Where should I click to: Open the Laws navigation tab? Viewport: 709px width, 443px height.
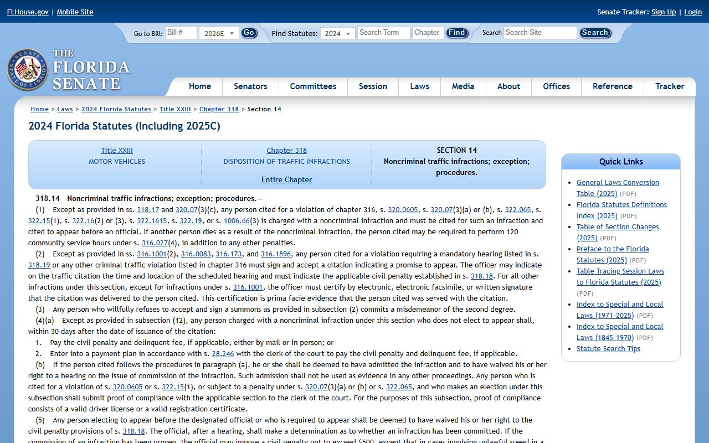pyautogui.click(x=419, y=86)
